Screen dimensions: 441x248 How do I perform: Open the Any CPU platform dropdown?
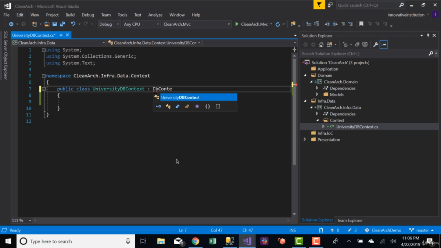click(141, 24)
